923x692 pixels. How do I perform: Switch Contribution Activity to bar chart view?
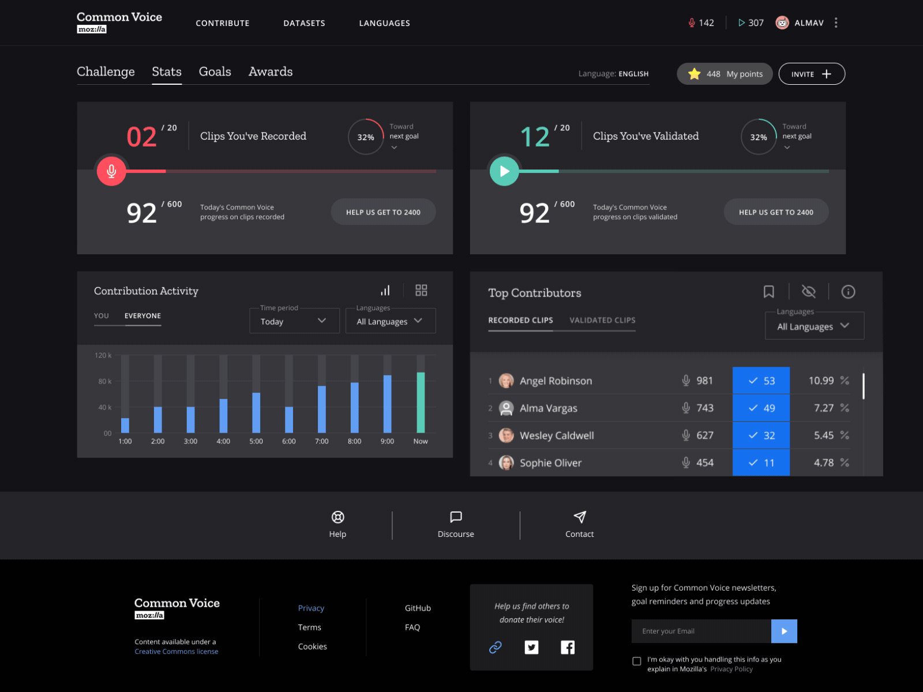coord(385,290)
